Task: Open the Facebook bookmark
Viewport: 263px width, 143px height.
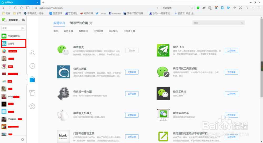Action: 115,13
